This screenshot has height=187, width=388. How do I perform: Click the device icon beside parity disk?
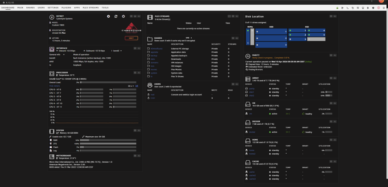tap(246, 88)
